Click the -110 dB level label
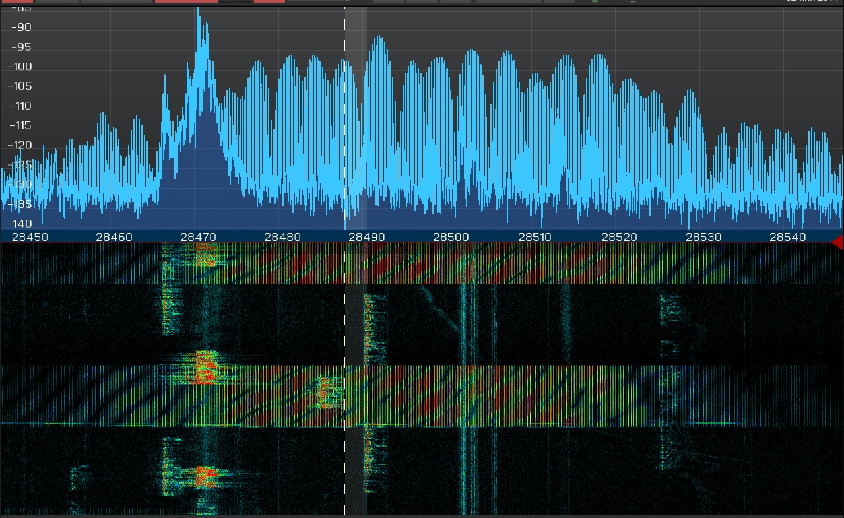844x518 pixels. (19, 106)
